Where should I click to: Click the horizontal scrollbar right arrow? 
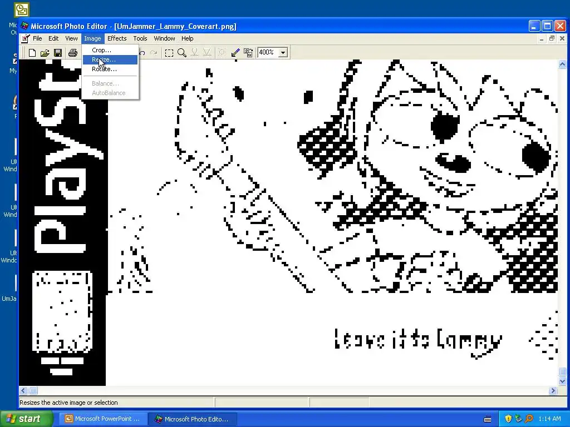click(x=553, y=391)
